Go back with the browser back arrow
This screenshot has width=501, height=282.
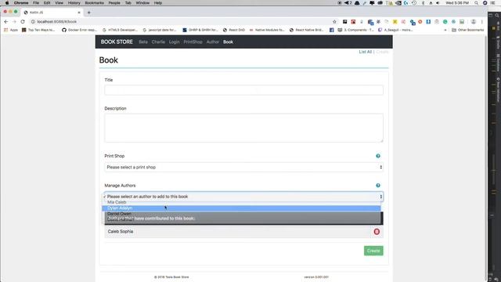coord(6,22)
